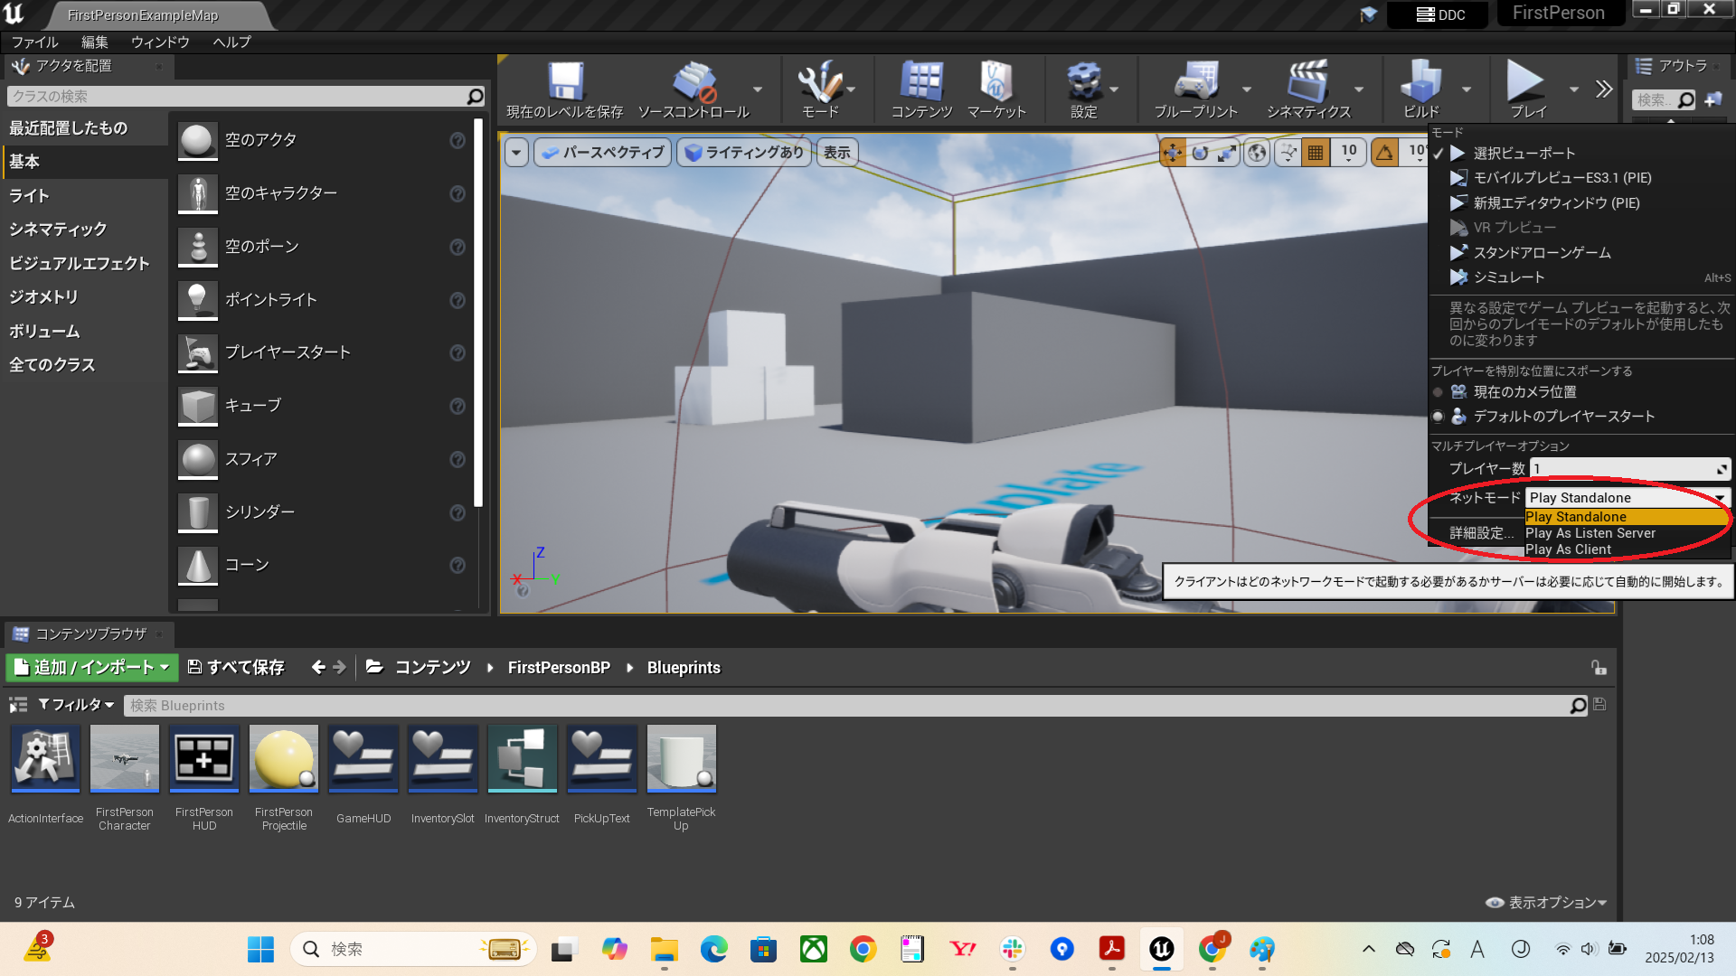This screenshot has height=976, width=1736.
Task: Open grid snap value 10 dropdown
Action: 1349,153
